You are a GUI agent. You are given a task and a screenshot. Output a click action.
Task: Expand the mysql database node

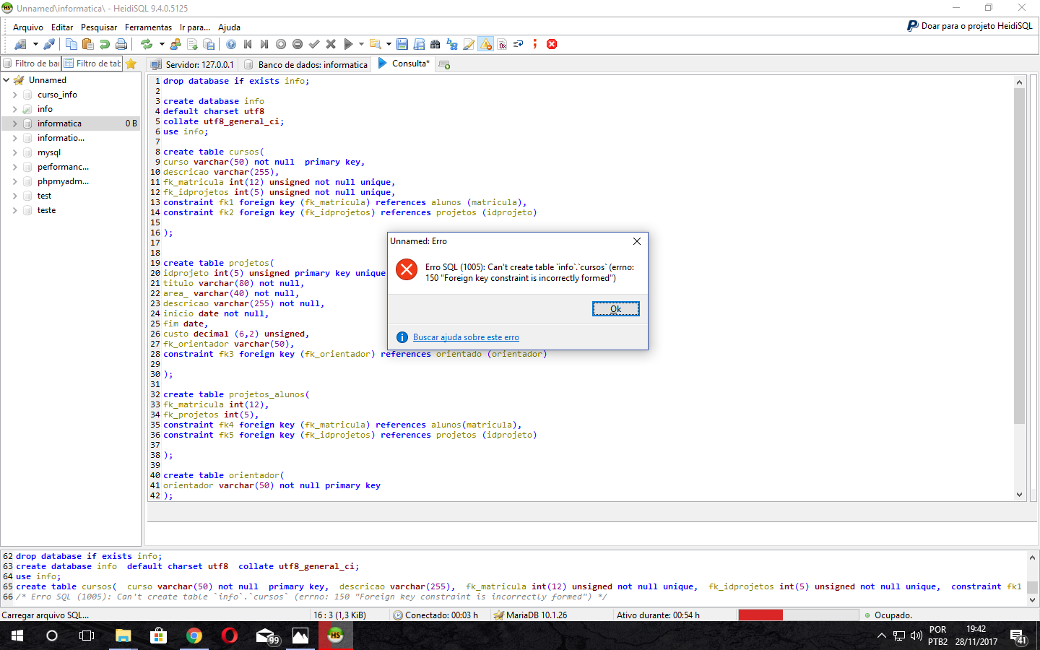14,152
